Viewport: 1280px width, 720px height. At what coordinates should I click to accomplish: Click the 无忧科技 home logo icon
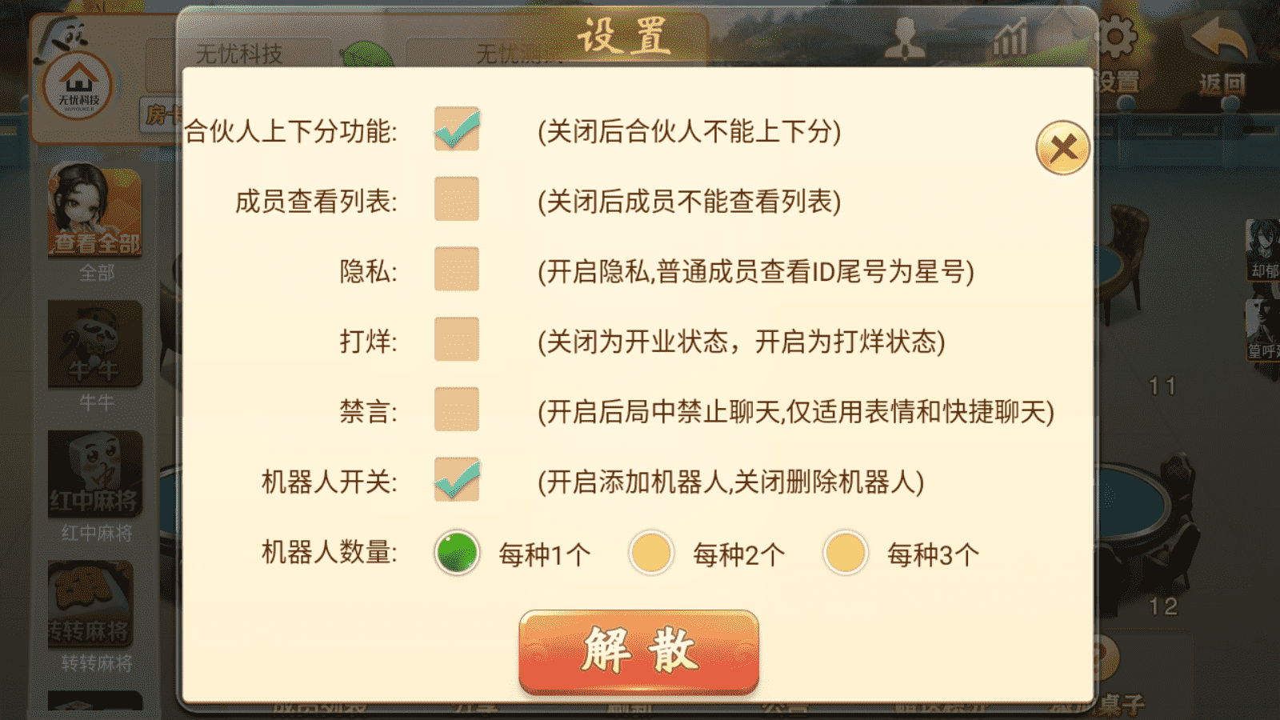click(78, 86)
